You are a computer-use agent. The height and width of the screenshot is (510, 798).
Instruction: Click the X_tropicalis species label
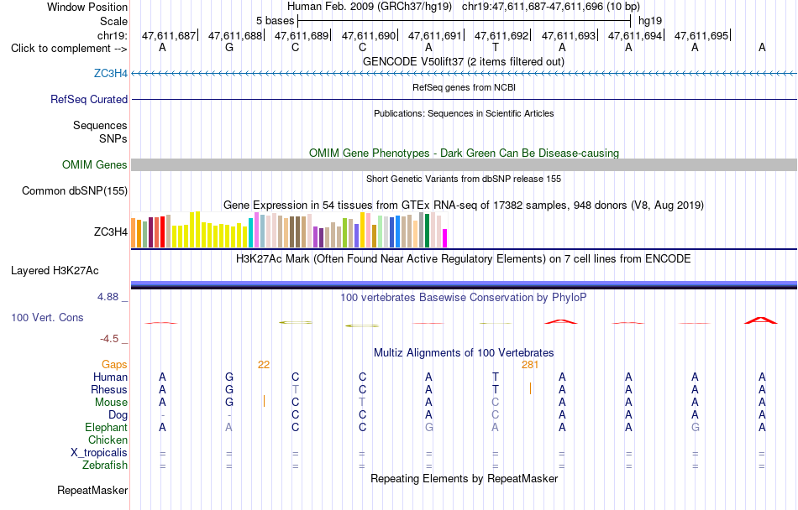[99, 453]
